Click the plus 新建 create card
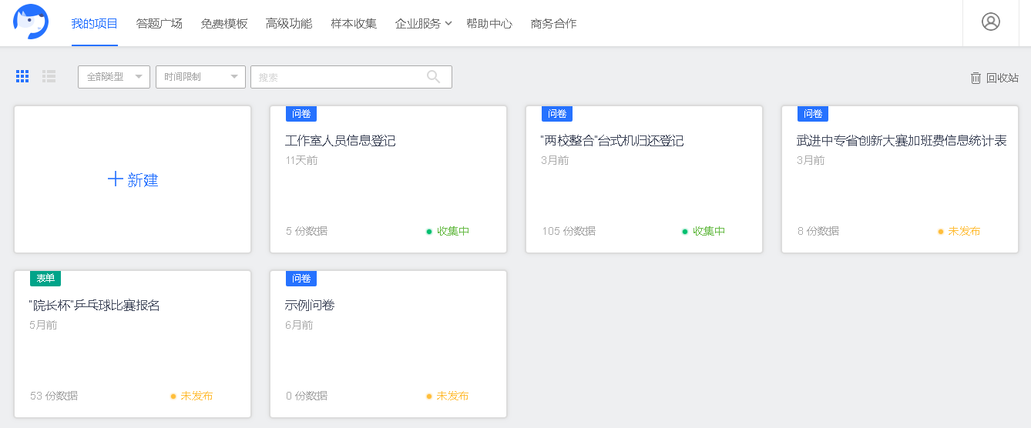Image resolution: width=1031 pixels, height=428 pixels. click(133, 179)
